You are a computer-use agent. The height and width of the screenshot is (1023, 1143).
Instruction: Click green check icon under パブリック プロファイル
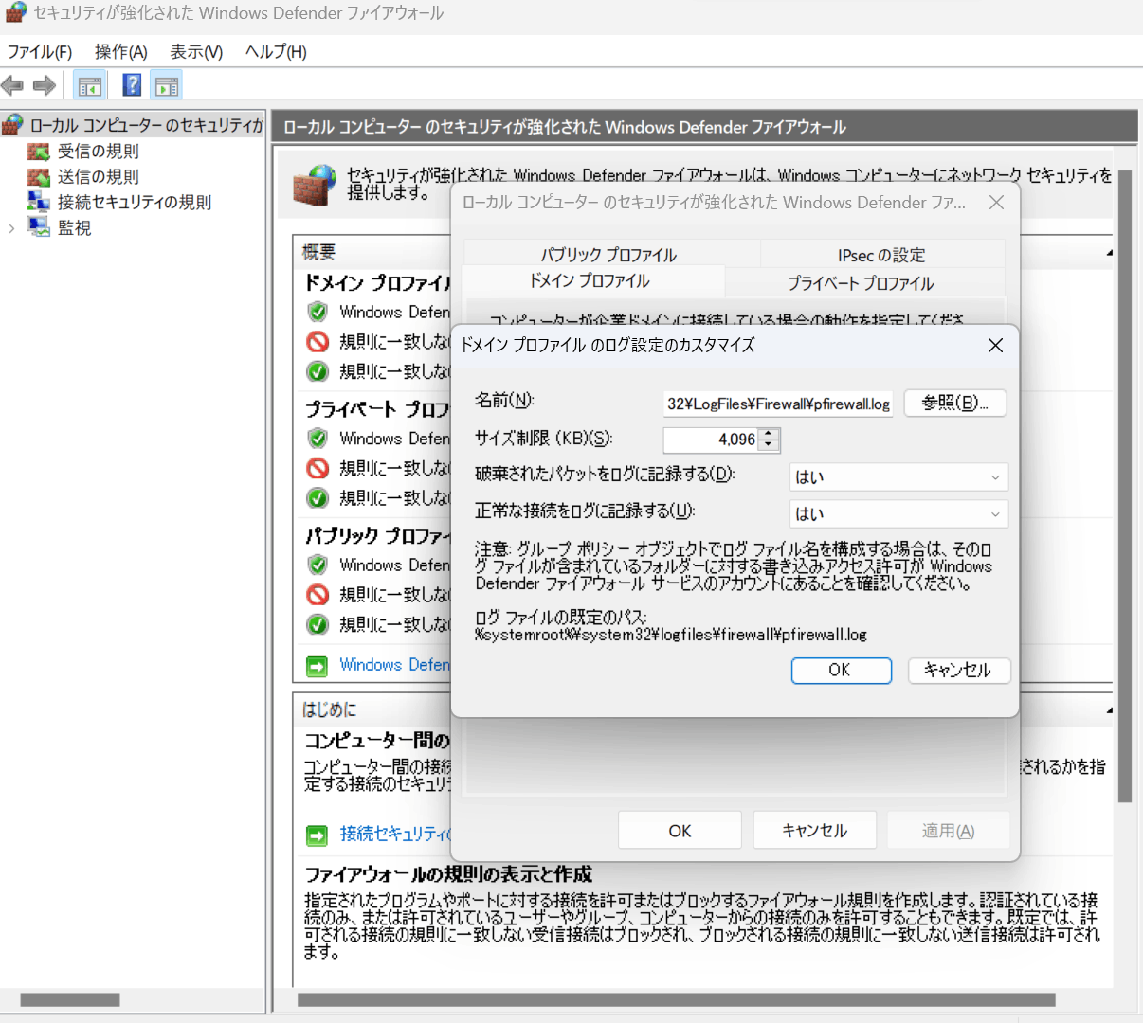tap(317, 624)
